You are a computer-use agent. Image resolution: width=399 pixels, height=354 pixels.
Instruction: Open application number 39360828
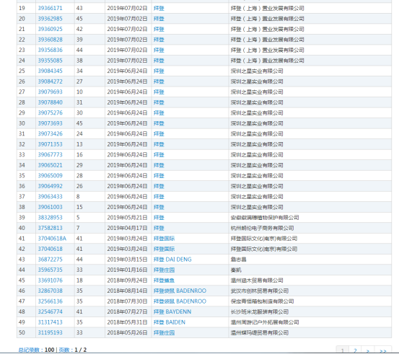pyautogui.click(x=50, y=40)
